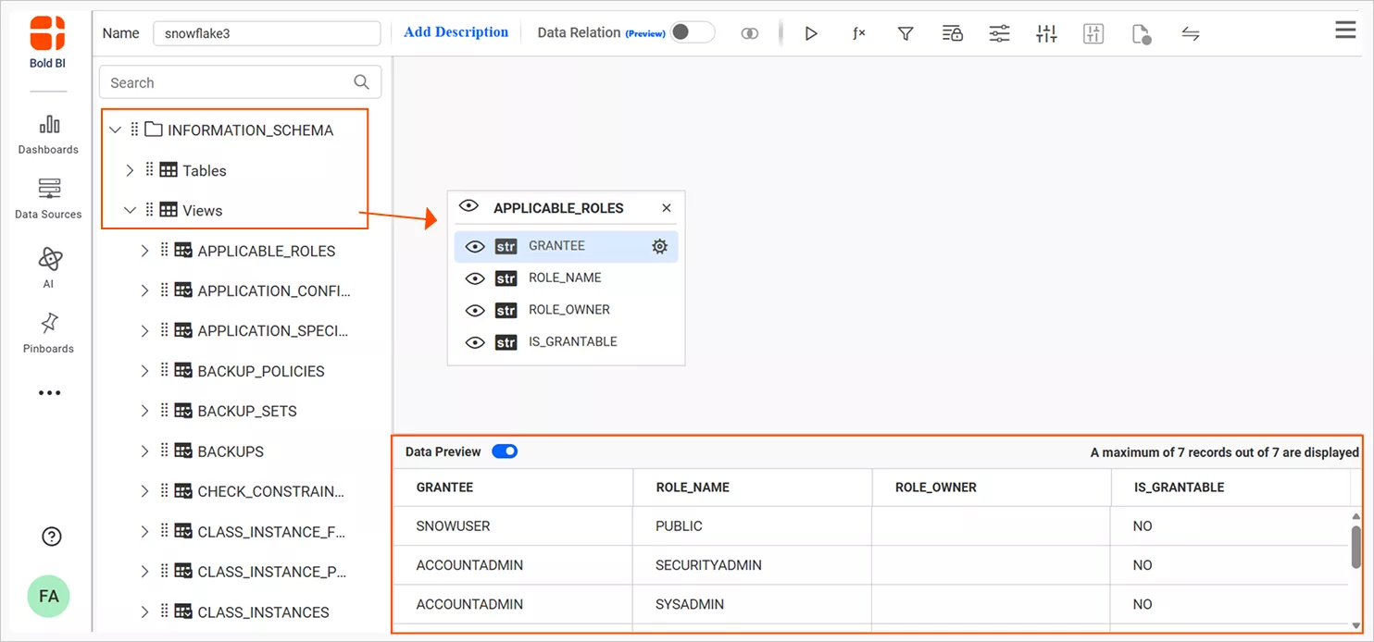Click the vertical sliders icon in toolbar
The width and height of the screenshot is (1374, 642).
[1046, 33]
